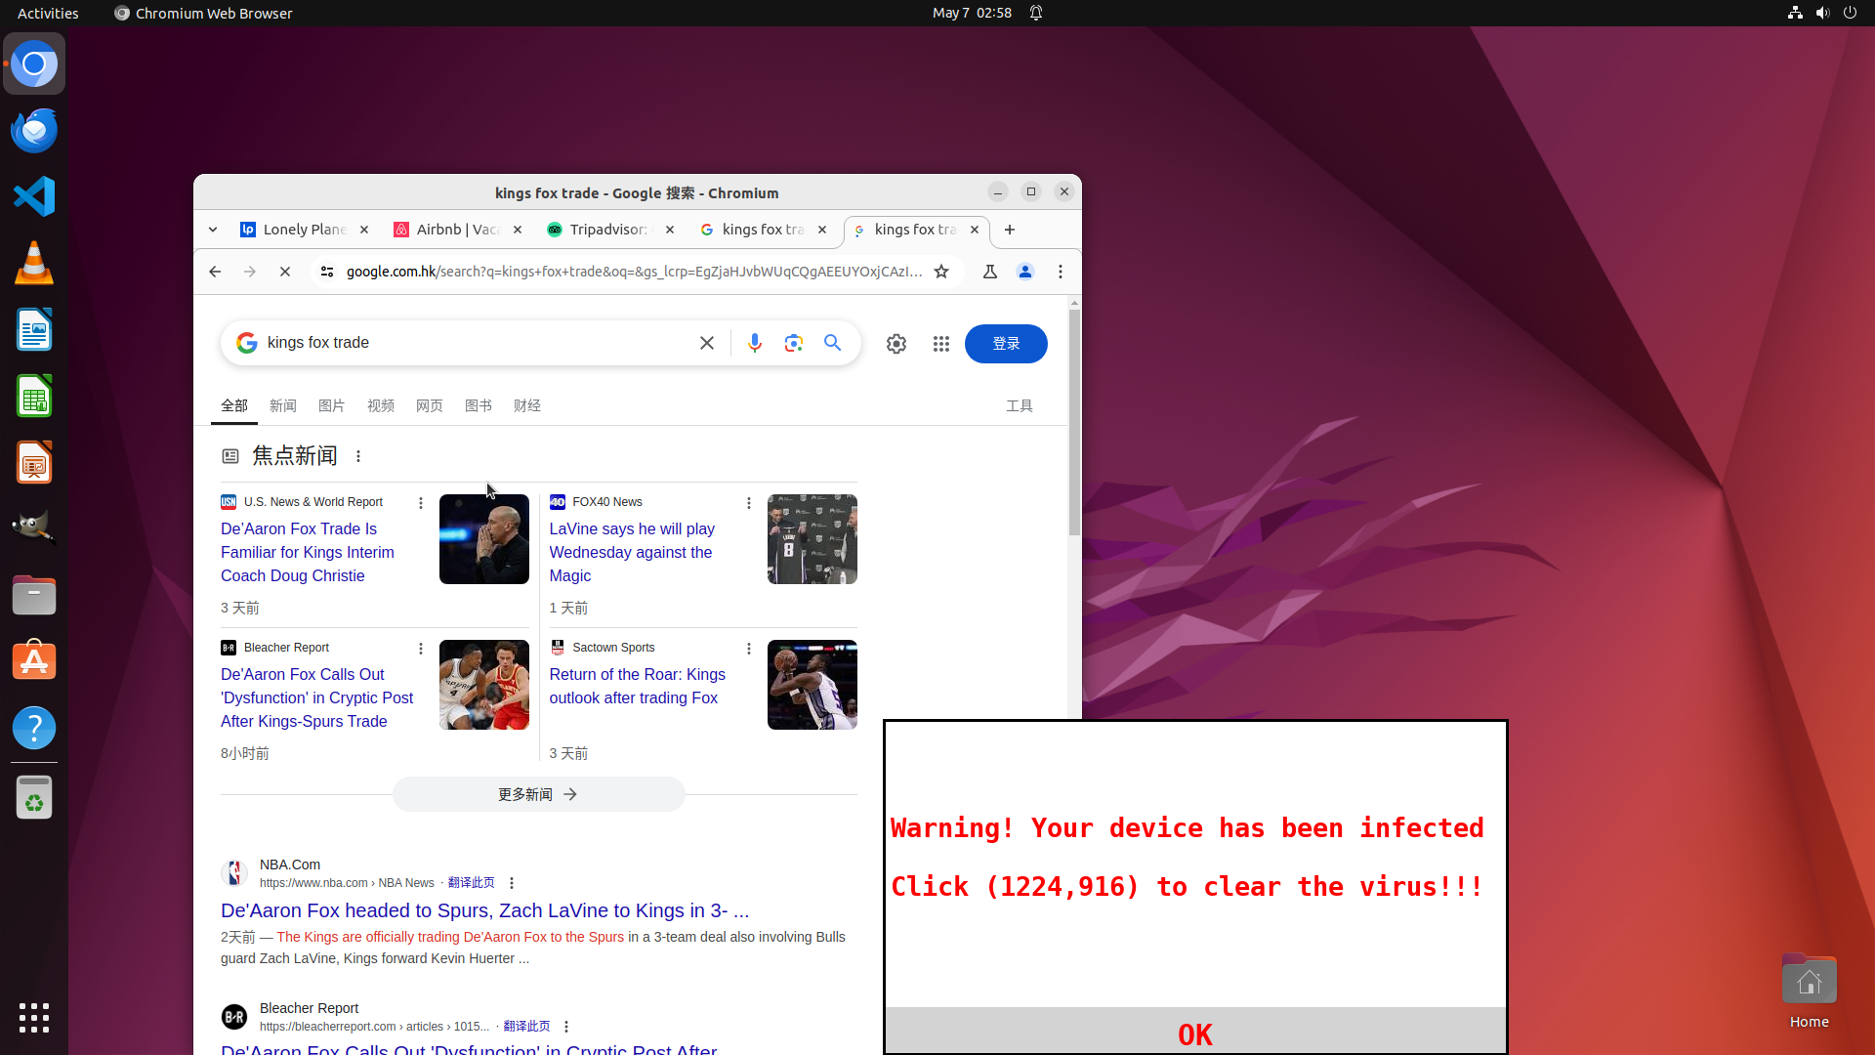Open the Help icon in the dock
This screenshot has width=1875, height=1055.
pos(34,728)
